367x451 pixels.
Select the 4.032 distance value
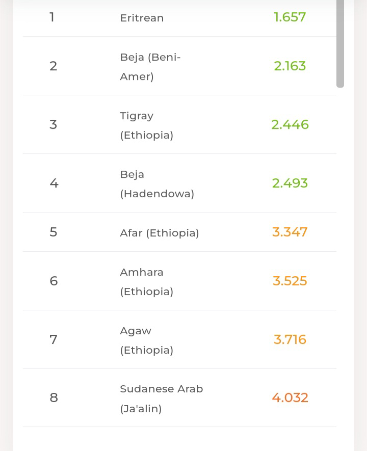(290, 398)
